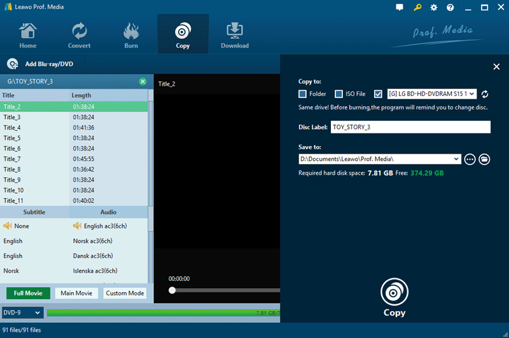Select Main Movie mode

tap(76, 294)
